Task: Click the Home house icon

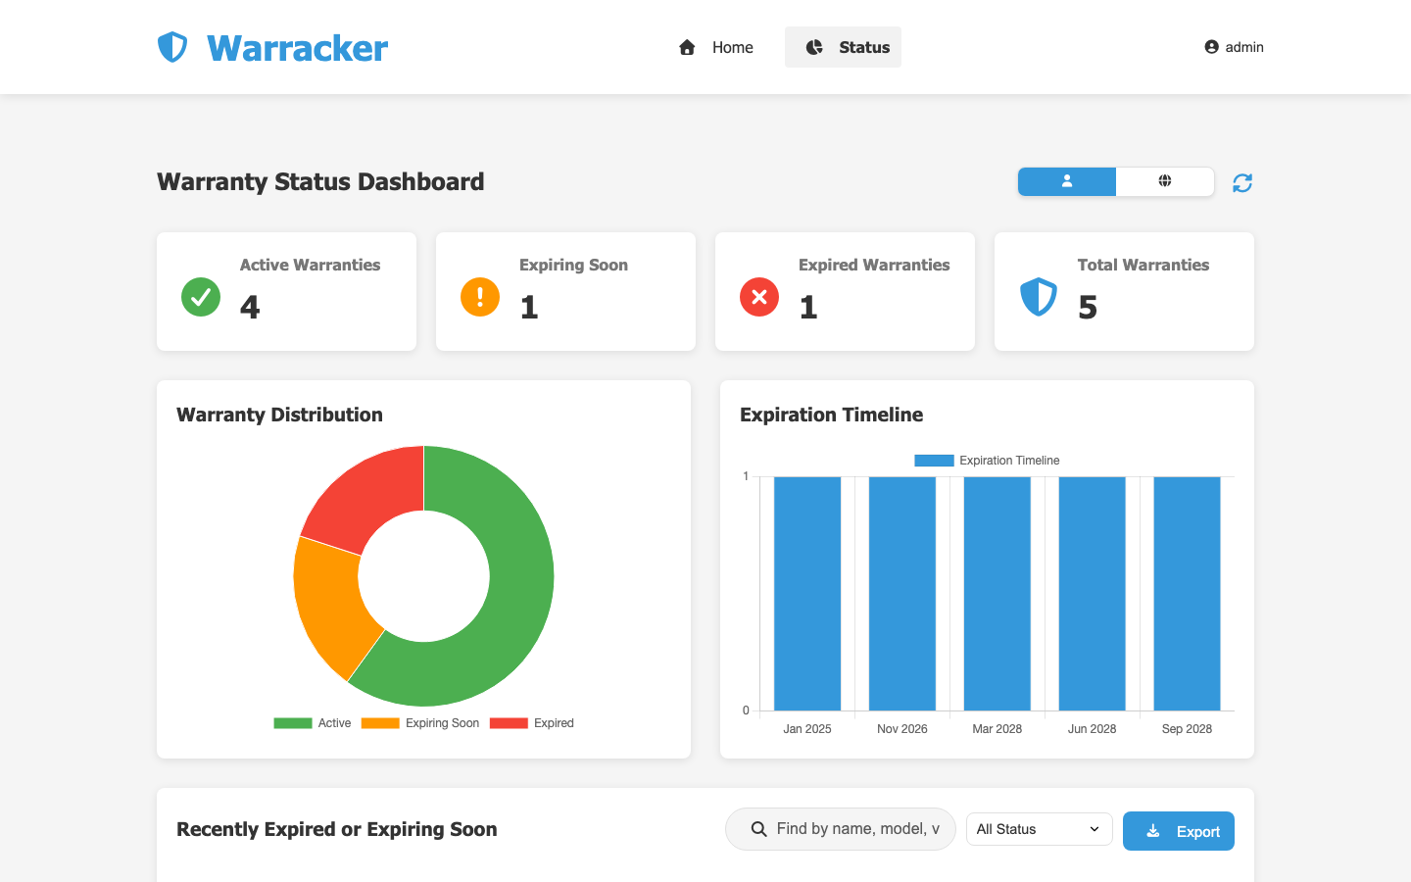Action: click(687, 47)
